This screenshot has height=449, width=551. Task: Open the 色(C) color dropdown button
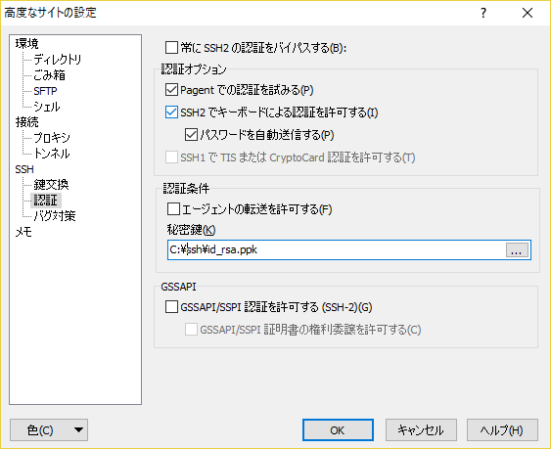[x=49, y=430]
